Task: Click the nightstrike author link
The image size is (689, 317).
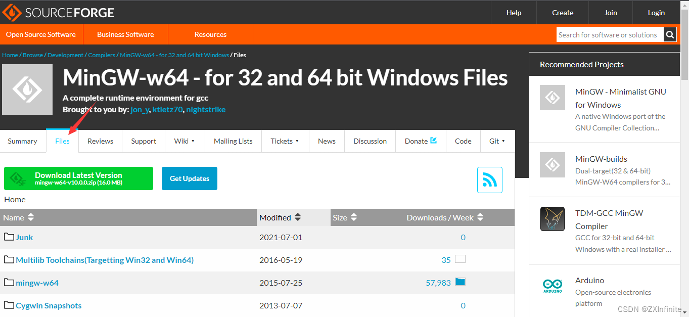Action: (206, 110)
